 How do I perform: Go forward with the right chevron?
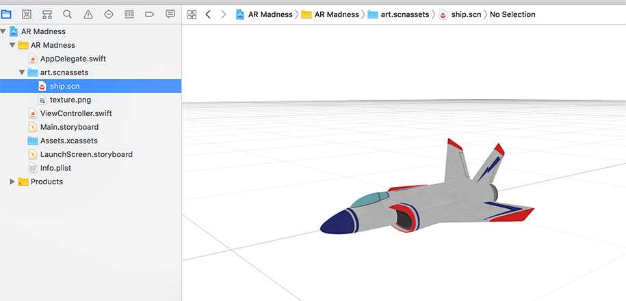[x=224, y=15]
